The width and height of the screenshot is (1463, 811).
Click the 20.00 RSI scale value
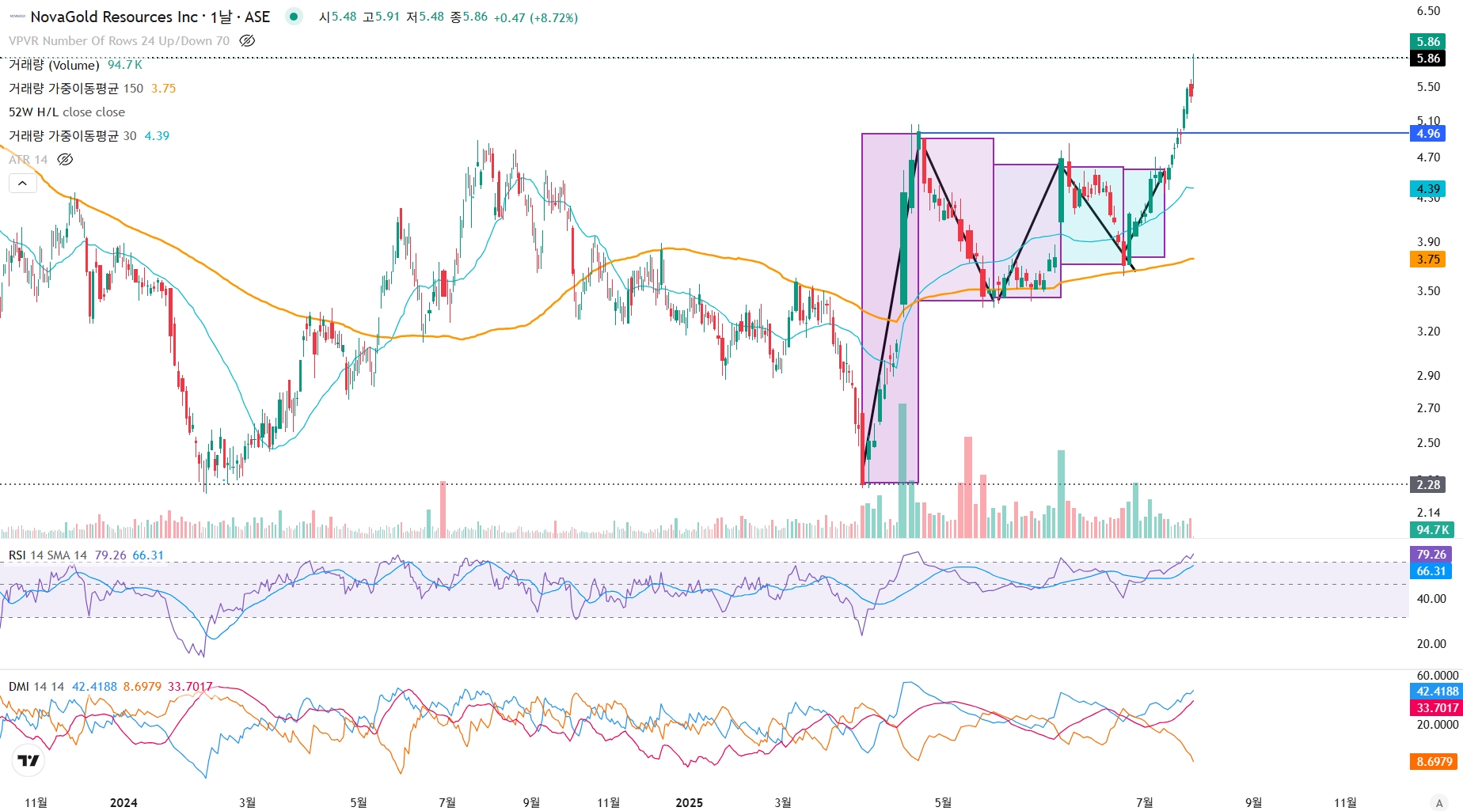point(1431,643)
